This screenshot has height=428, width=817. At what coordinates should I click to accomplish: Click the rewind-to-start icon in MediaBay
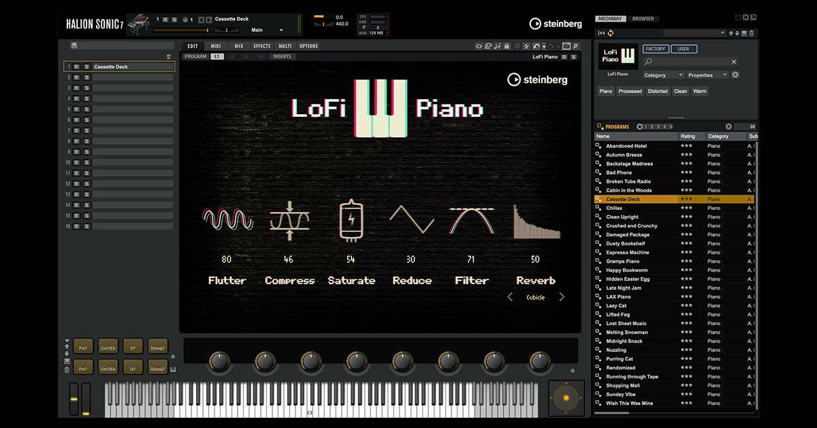coord(601,33)
